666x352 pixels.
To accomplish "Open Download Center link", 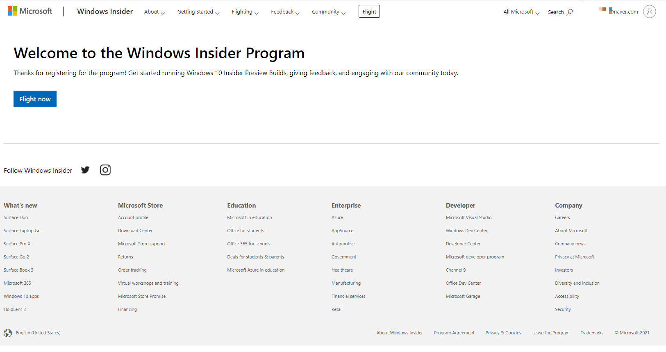I will coord(135,231).
